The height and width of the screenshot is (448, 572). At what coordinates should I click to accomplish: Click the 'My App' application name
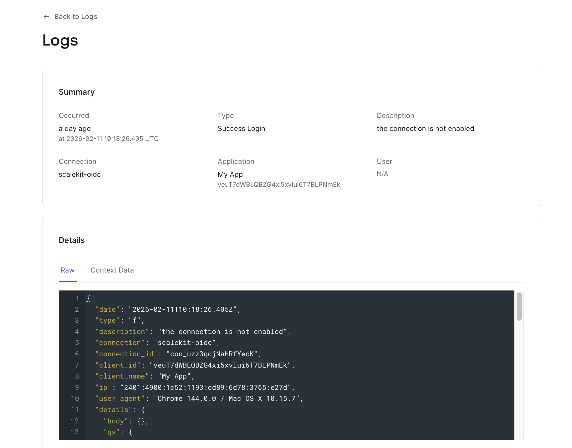coord(230,174)
